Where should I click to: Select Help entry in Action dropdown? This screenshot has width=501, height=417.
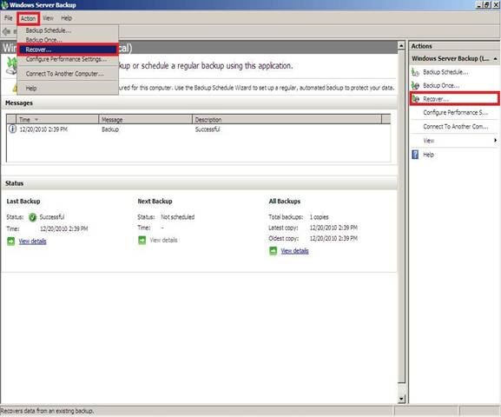coord(68,88)
